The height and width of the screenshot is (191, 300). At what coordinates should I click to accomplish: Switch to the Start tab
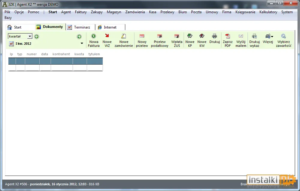coord(20,27)
